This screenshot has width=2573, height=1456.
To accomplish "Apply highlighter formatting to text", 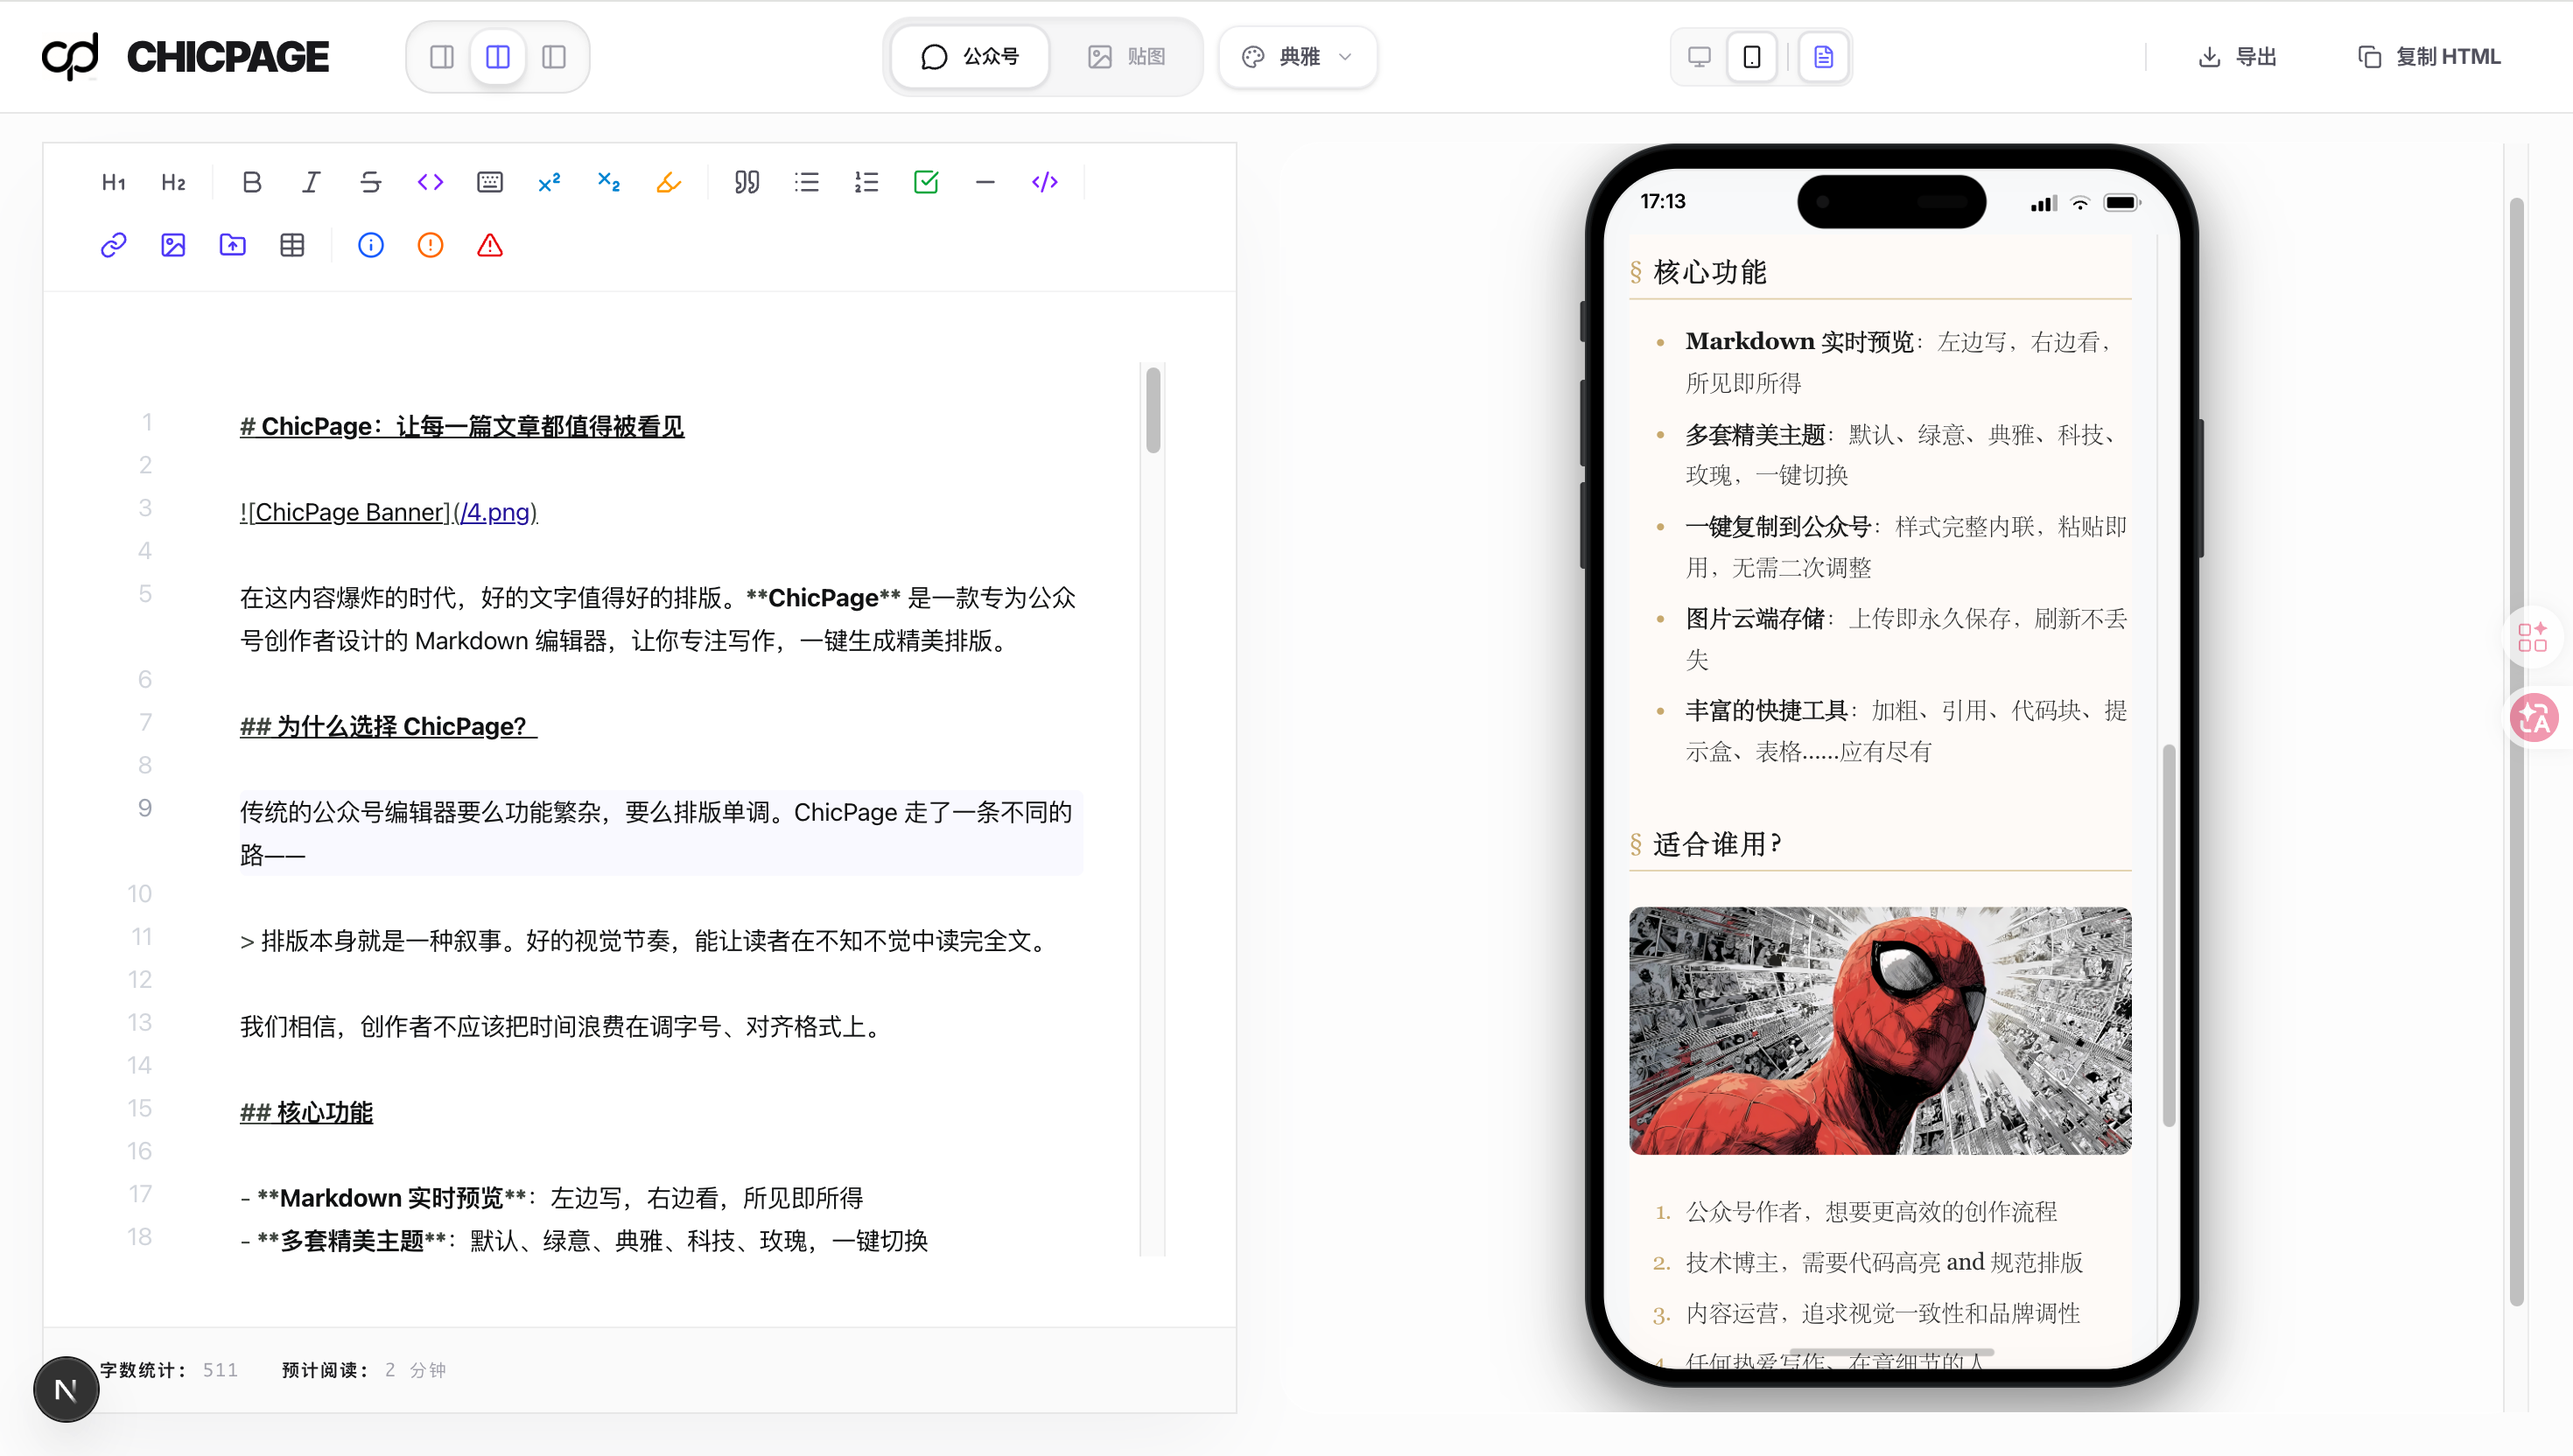I will pyautogui.click(x=668, y=182).
